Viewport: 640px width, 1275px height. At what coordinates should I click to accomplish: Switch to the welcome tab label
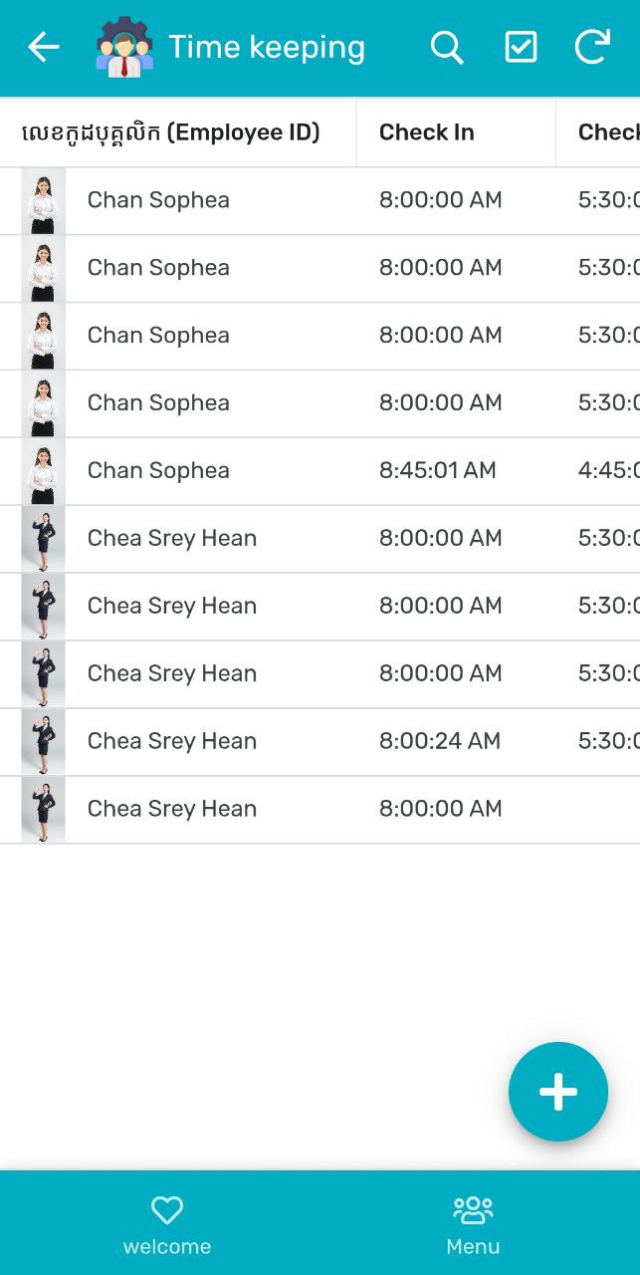pyautogui.click(x=167, y=1246)
